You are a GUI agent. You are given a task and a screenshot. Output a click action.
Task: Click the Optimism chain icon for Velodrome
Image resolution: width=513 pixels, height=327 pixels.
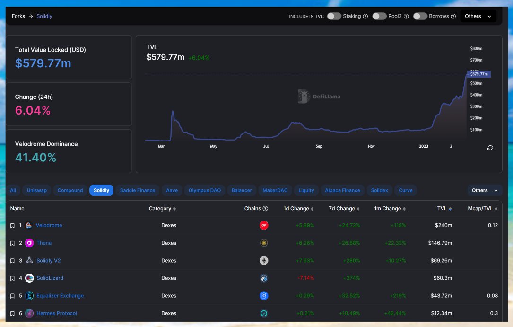click(264, 225)
